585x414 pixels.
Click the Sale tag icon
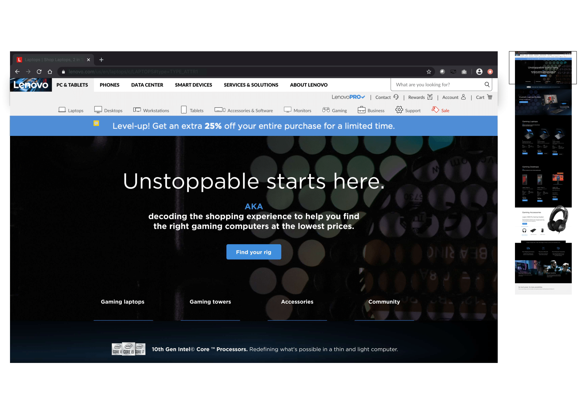point(435,110)
